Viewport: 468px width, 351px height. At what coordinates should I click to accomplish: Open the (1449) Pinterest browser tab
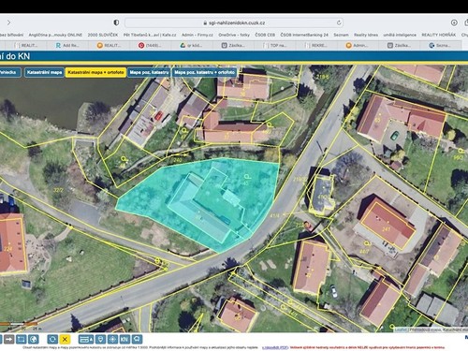click(x=151, y=45)
